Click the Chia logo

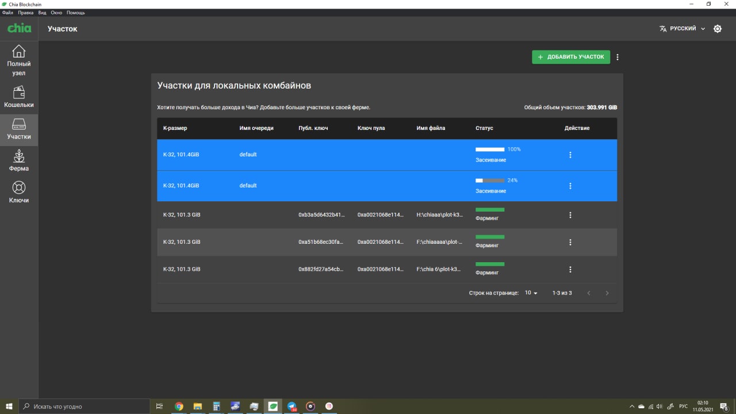click(19, 28)
